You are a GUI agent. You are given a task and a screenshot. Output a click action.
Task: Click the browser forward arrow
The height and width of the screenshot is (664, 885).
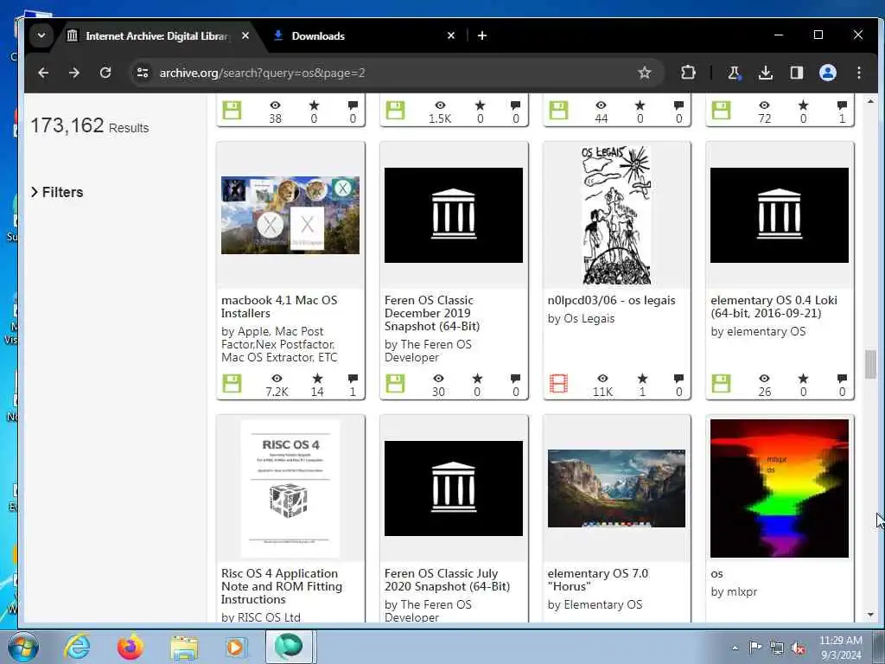(74, 73)
